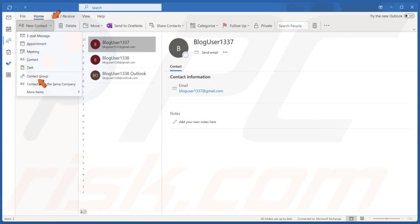Viewport: 420px width, 224px height.
Task: Click the large B avatar in contact details
Action: [179, 48]
